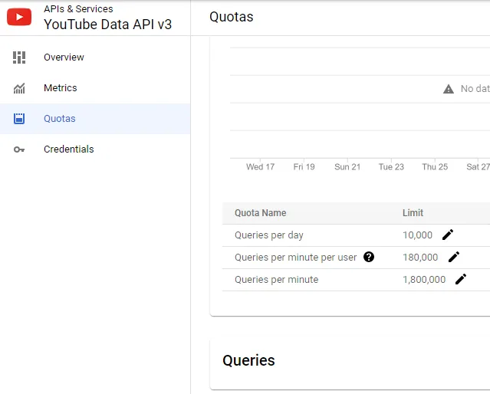This screenshot has height=394, width=490.
Task: Open the Overview page
Action: coord(64,57)
